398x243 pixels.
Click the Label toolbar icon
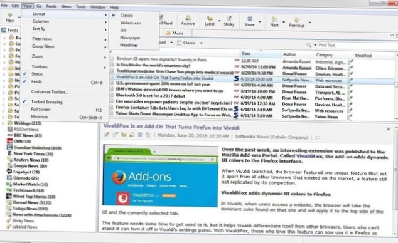pyautogui.click(x=210, y=18)
